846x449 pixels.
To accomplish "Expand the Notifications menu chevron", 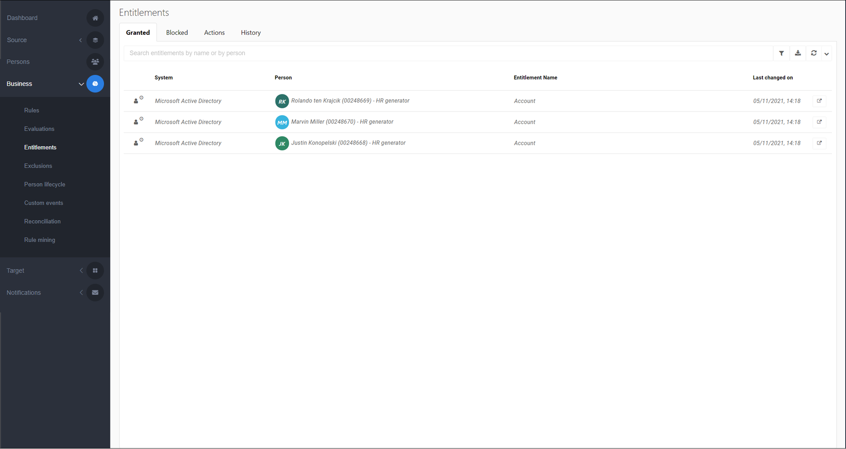I will pyautogui.click(x=81, y=293).
